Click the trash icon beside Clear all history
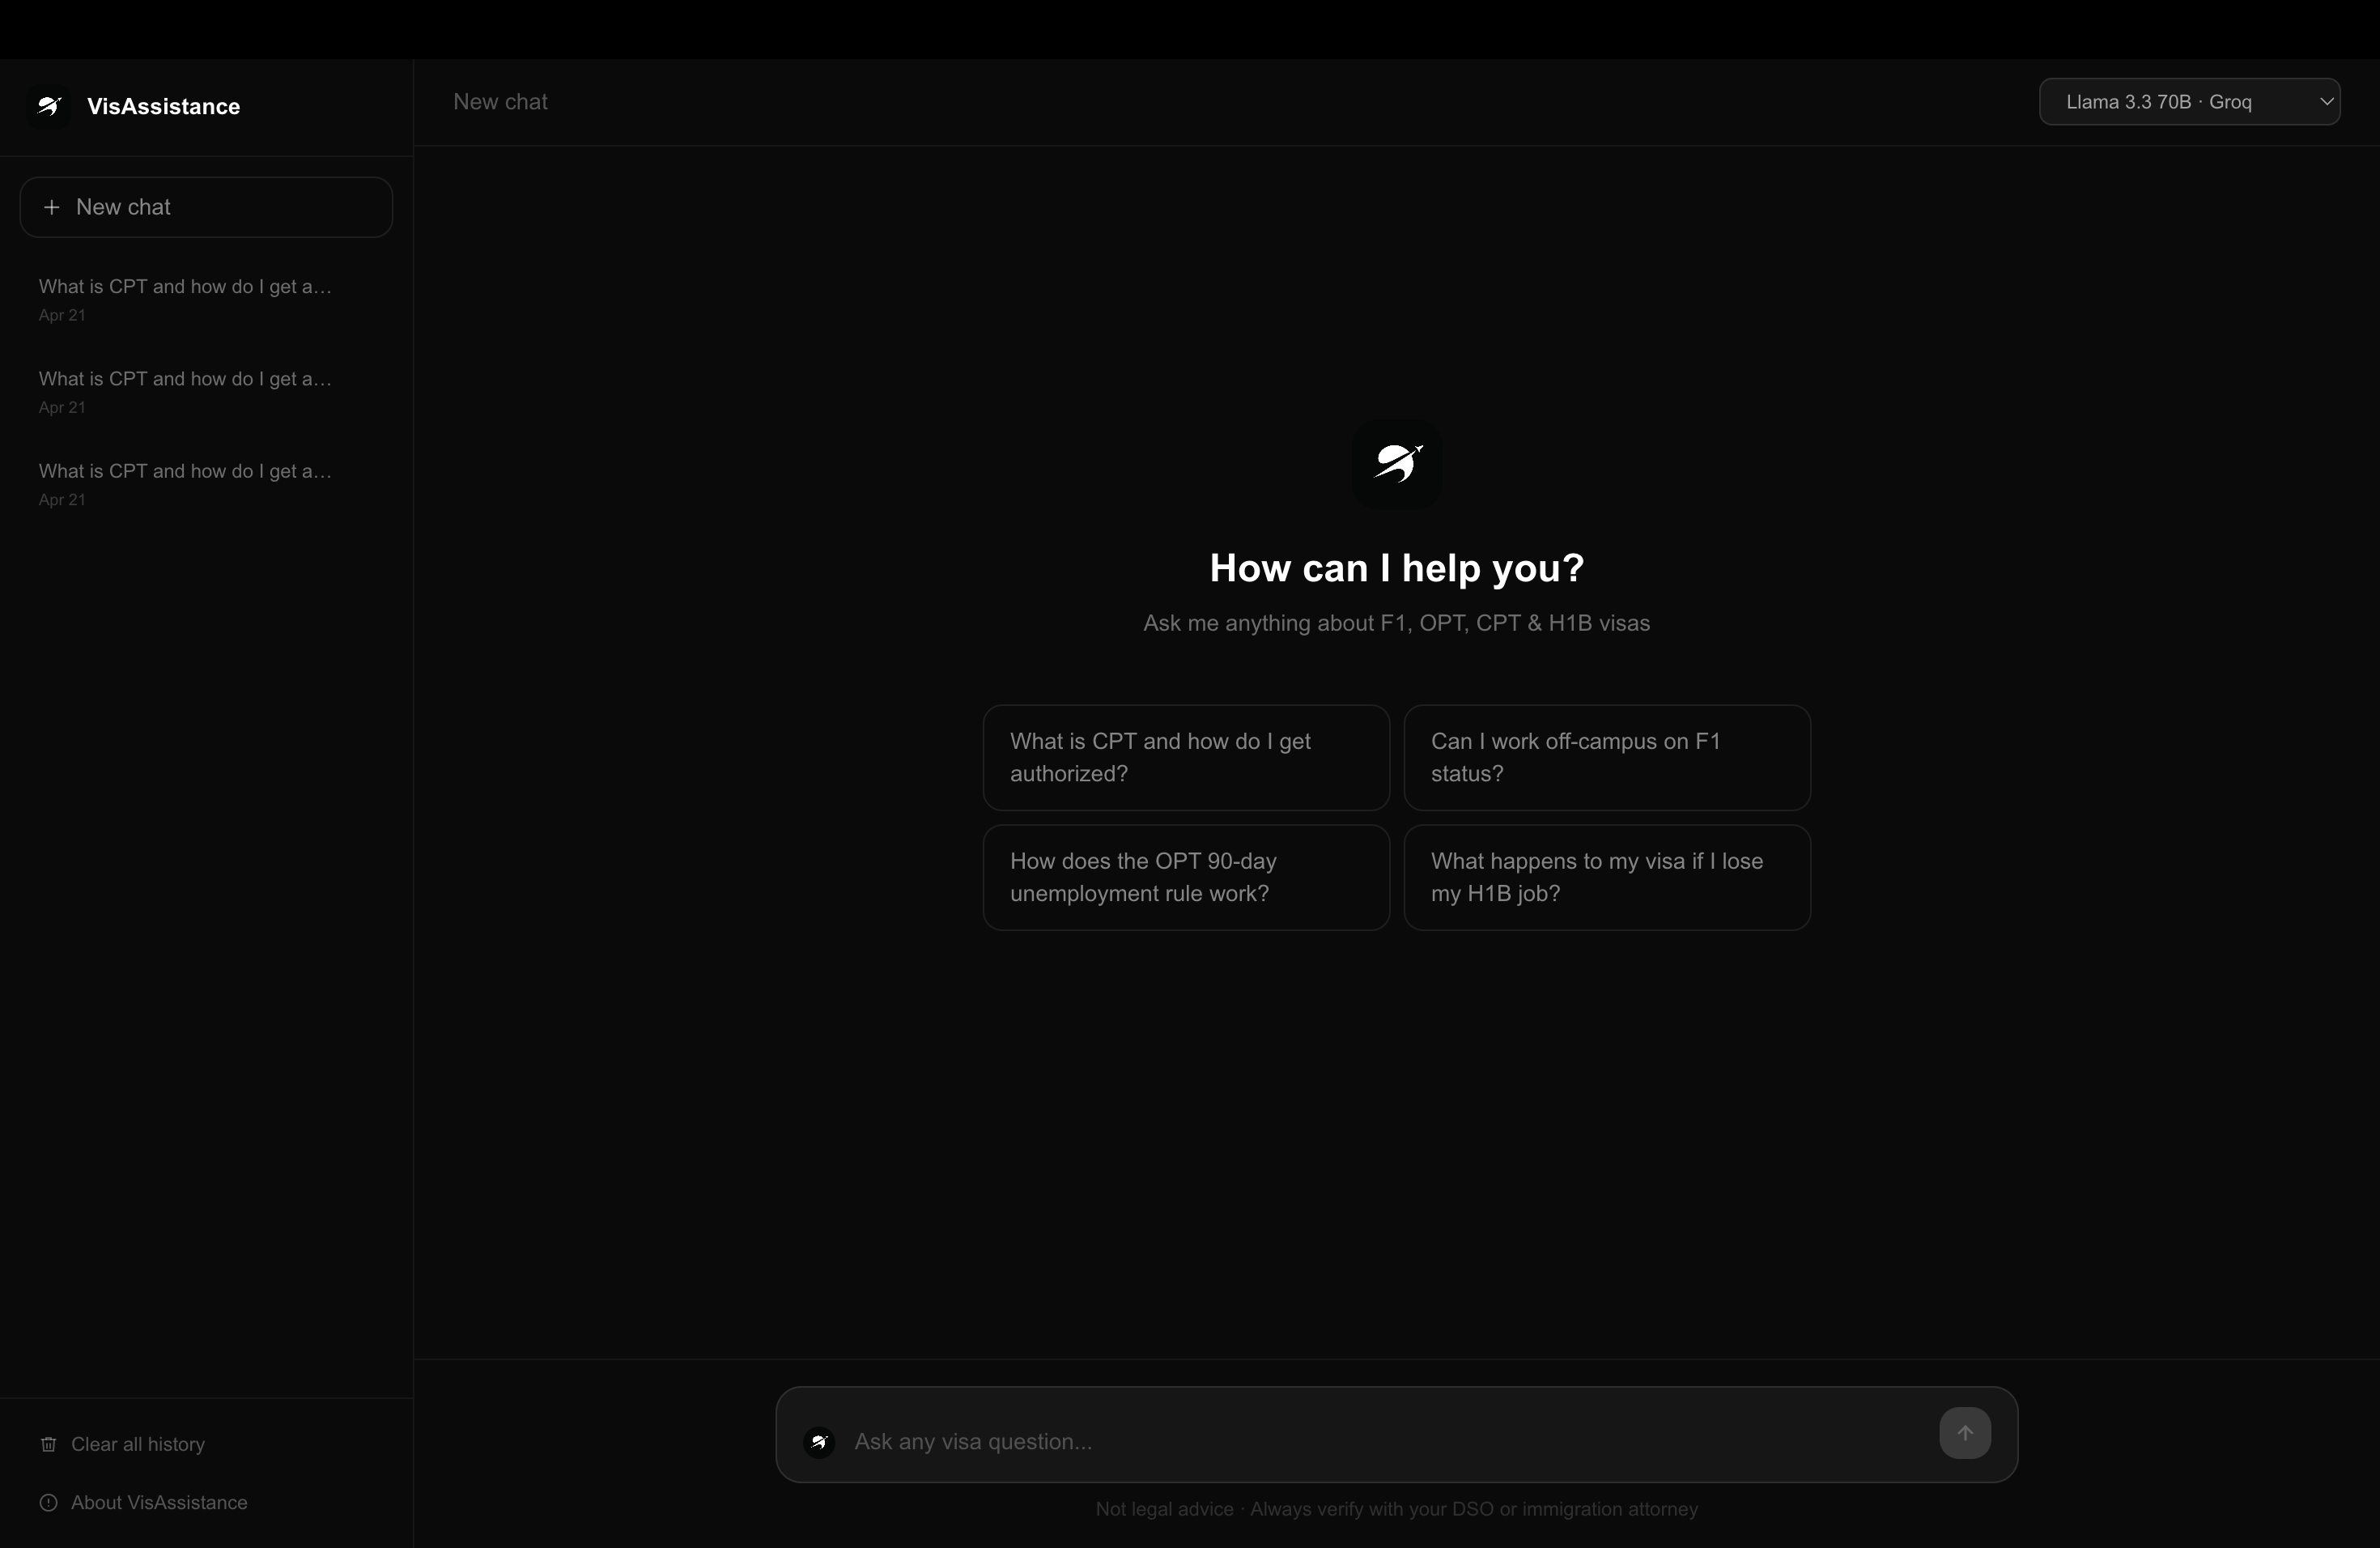The height and width of the screenshot is (1548, 2380). 48,1444
